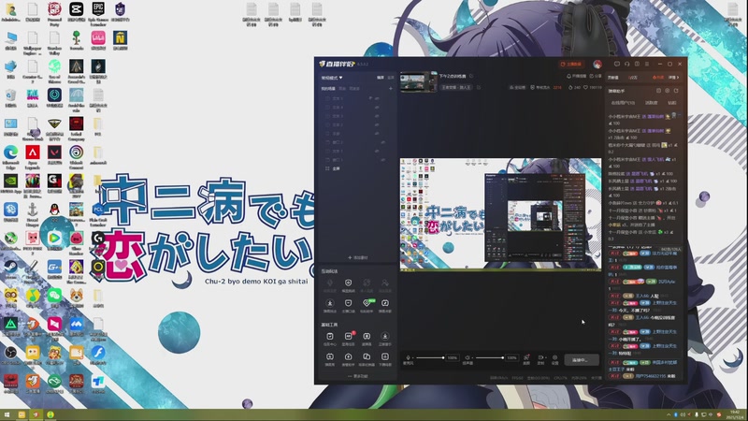Open basic tool icon with red badge
This screenshot has height=421, width=748.
tap(348, 339)
